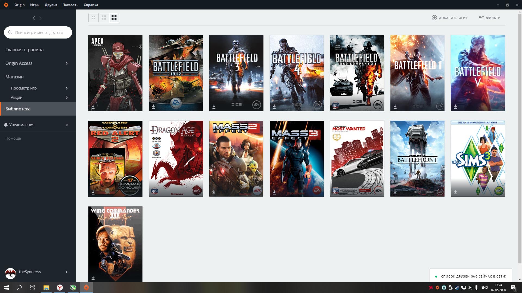Screen dimensions: 522x293
Task: Open Battlefield V game tile
Action: (478, 73)
